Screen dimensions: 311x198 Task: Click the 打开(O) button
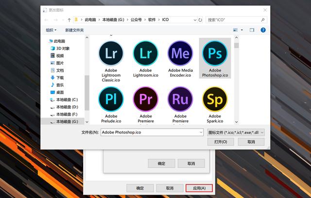pyautogui.click(x=221, y=142)
